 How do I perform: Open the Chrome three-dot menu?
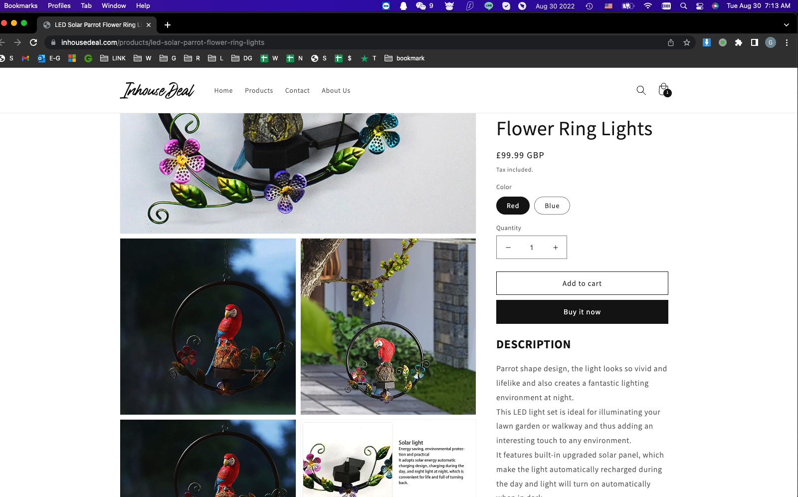[787, 42]
